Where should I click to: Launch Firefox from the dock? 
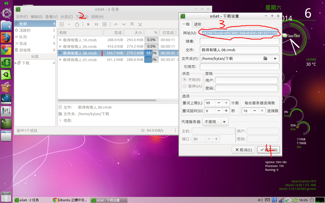pyautogui.click(x=6, y=38)
